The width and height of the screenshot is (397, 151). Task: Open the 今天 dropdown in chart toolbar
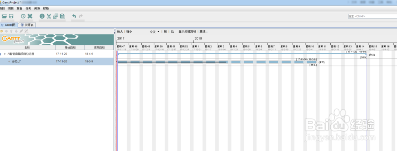pyautogui.click(x=154, y=32)
